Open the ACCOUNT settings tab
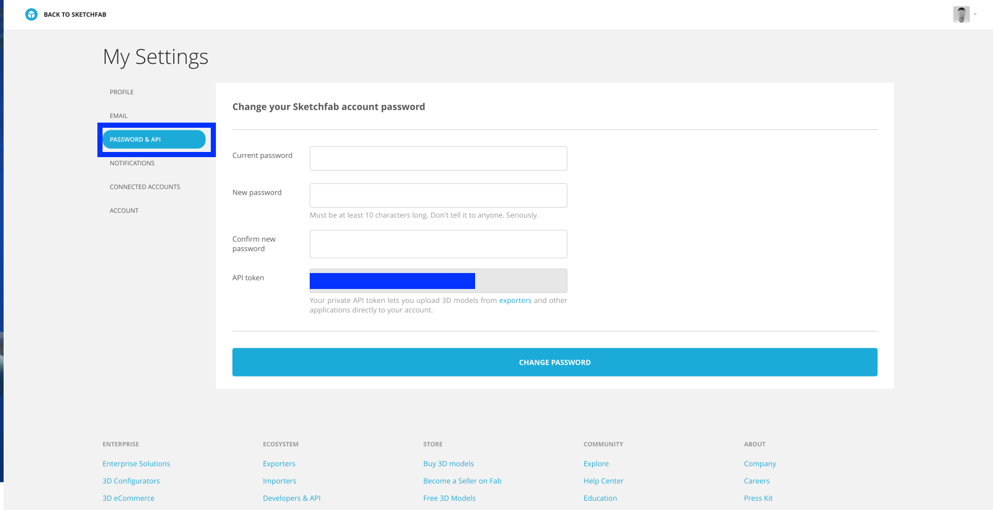993x510 pixels. pyautogui.click(x=124, y=211)
